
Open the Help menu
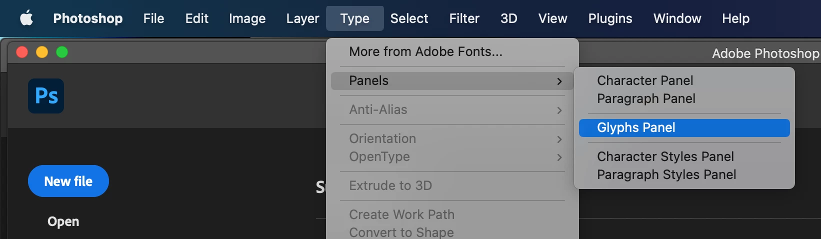(735, 18)
